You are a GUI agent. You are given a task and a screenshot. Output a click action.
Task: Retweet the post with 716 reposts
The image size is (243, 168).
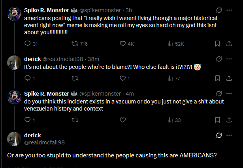click(75, 44)
